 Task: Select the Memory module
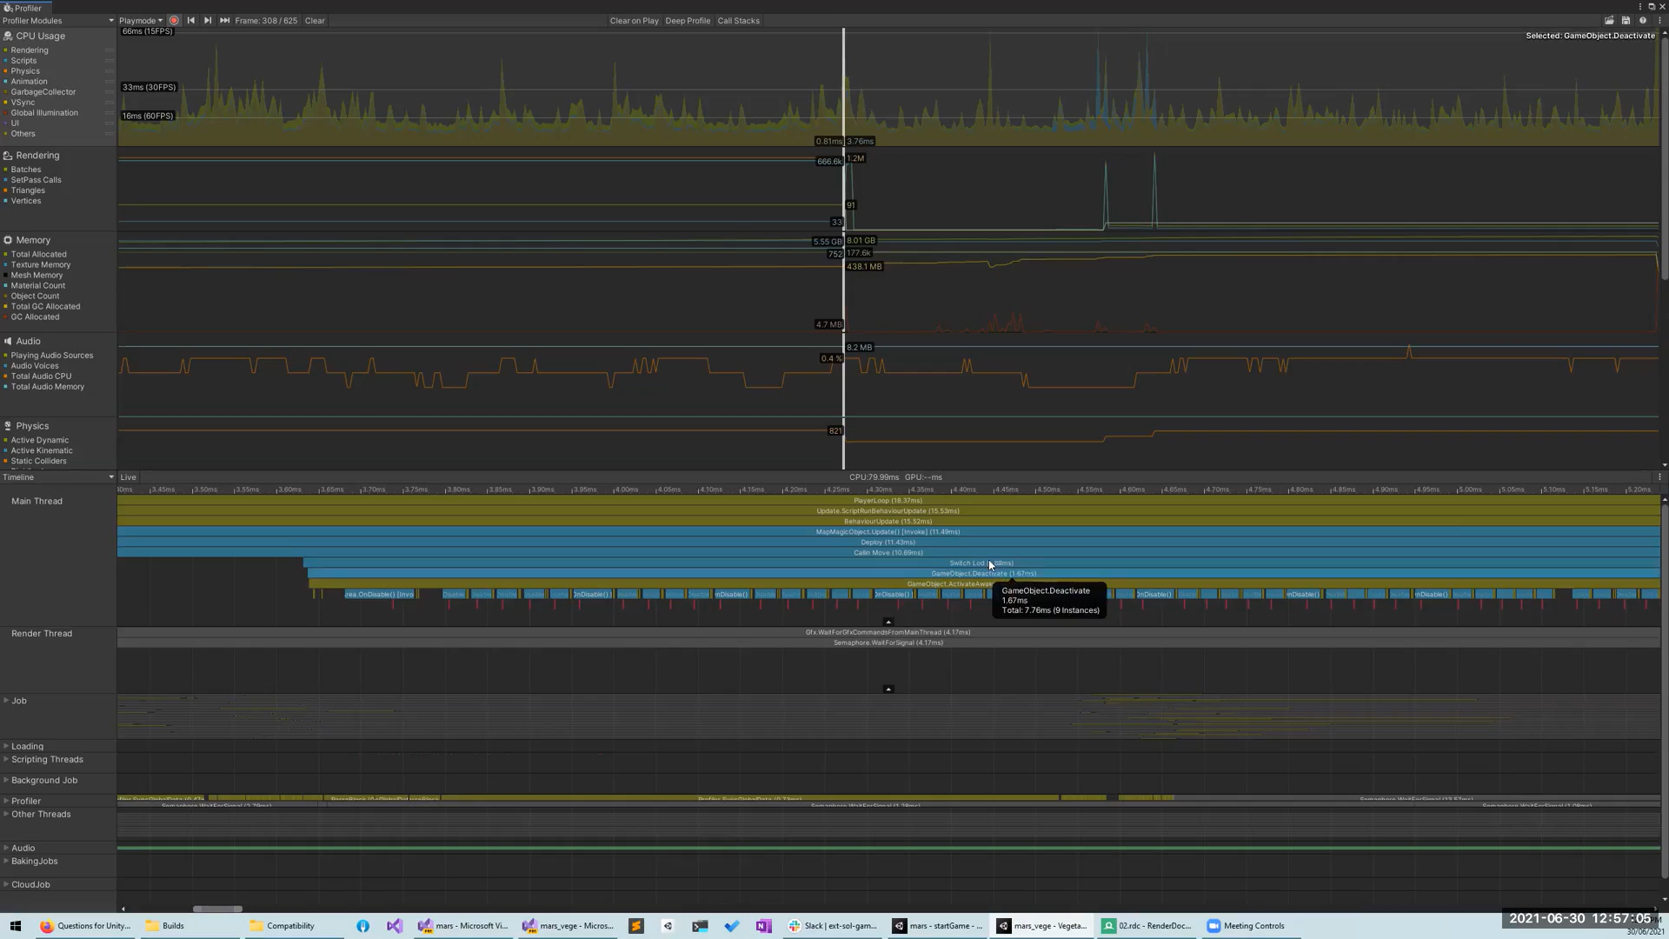tap(33, 240)
